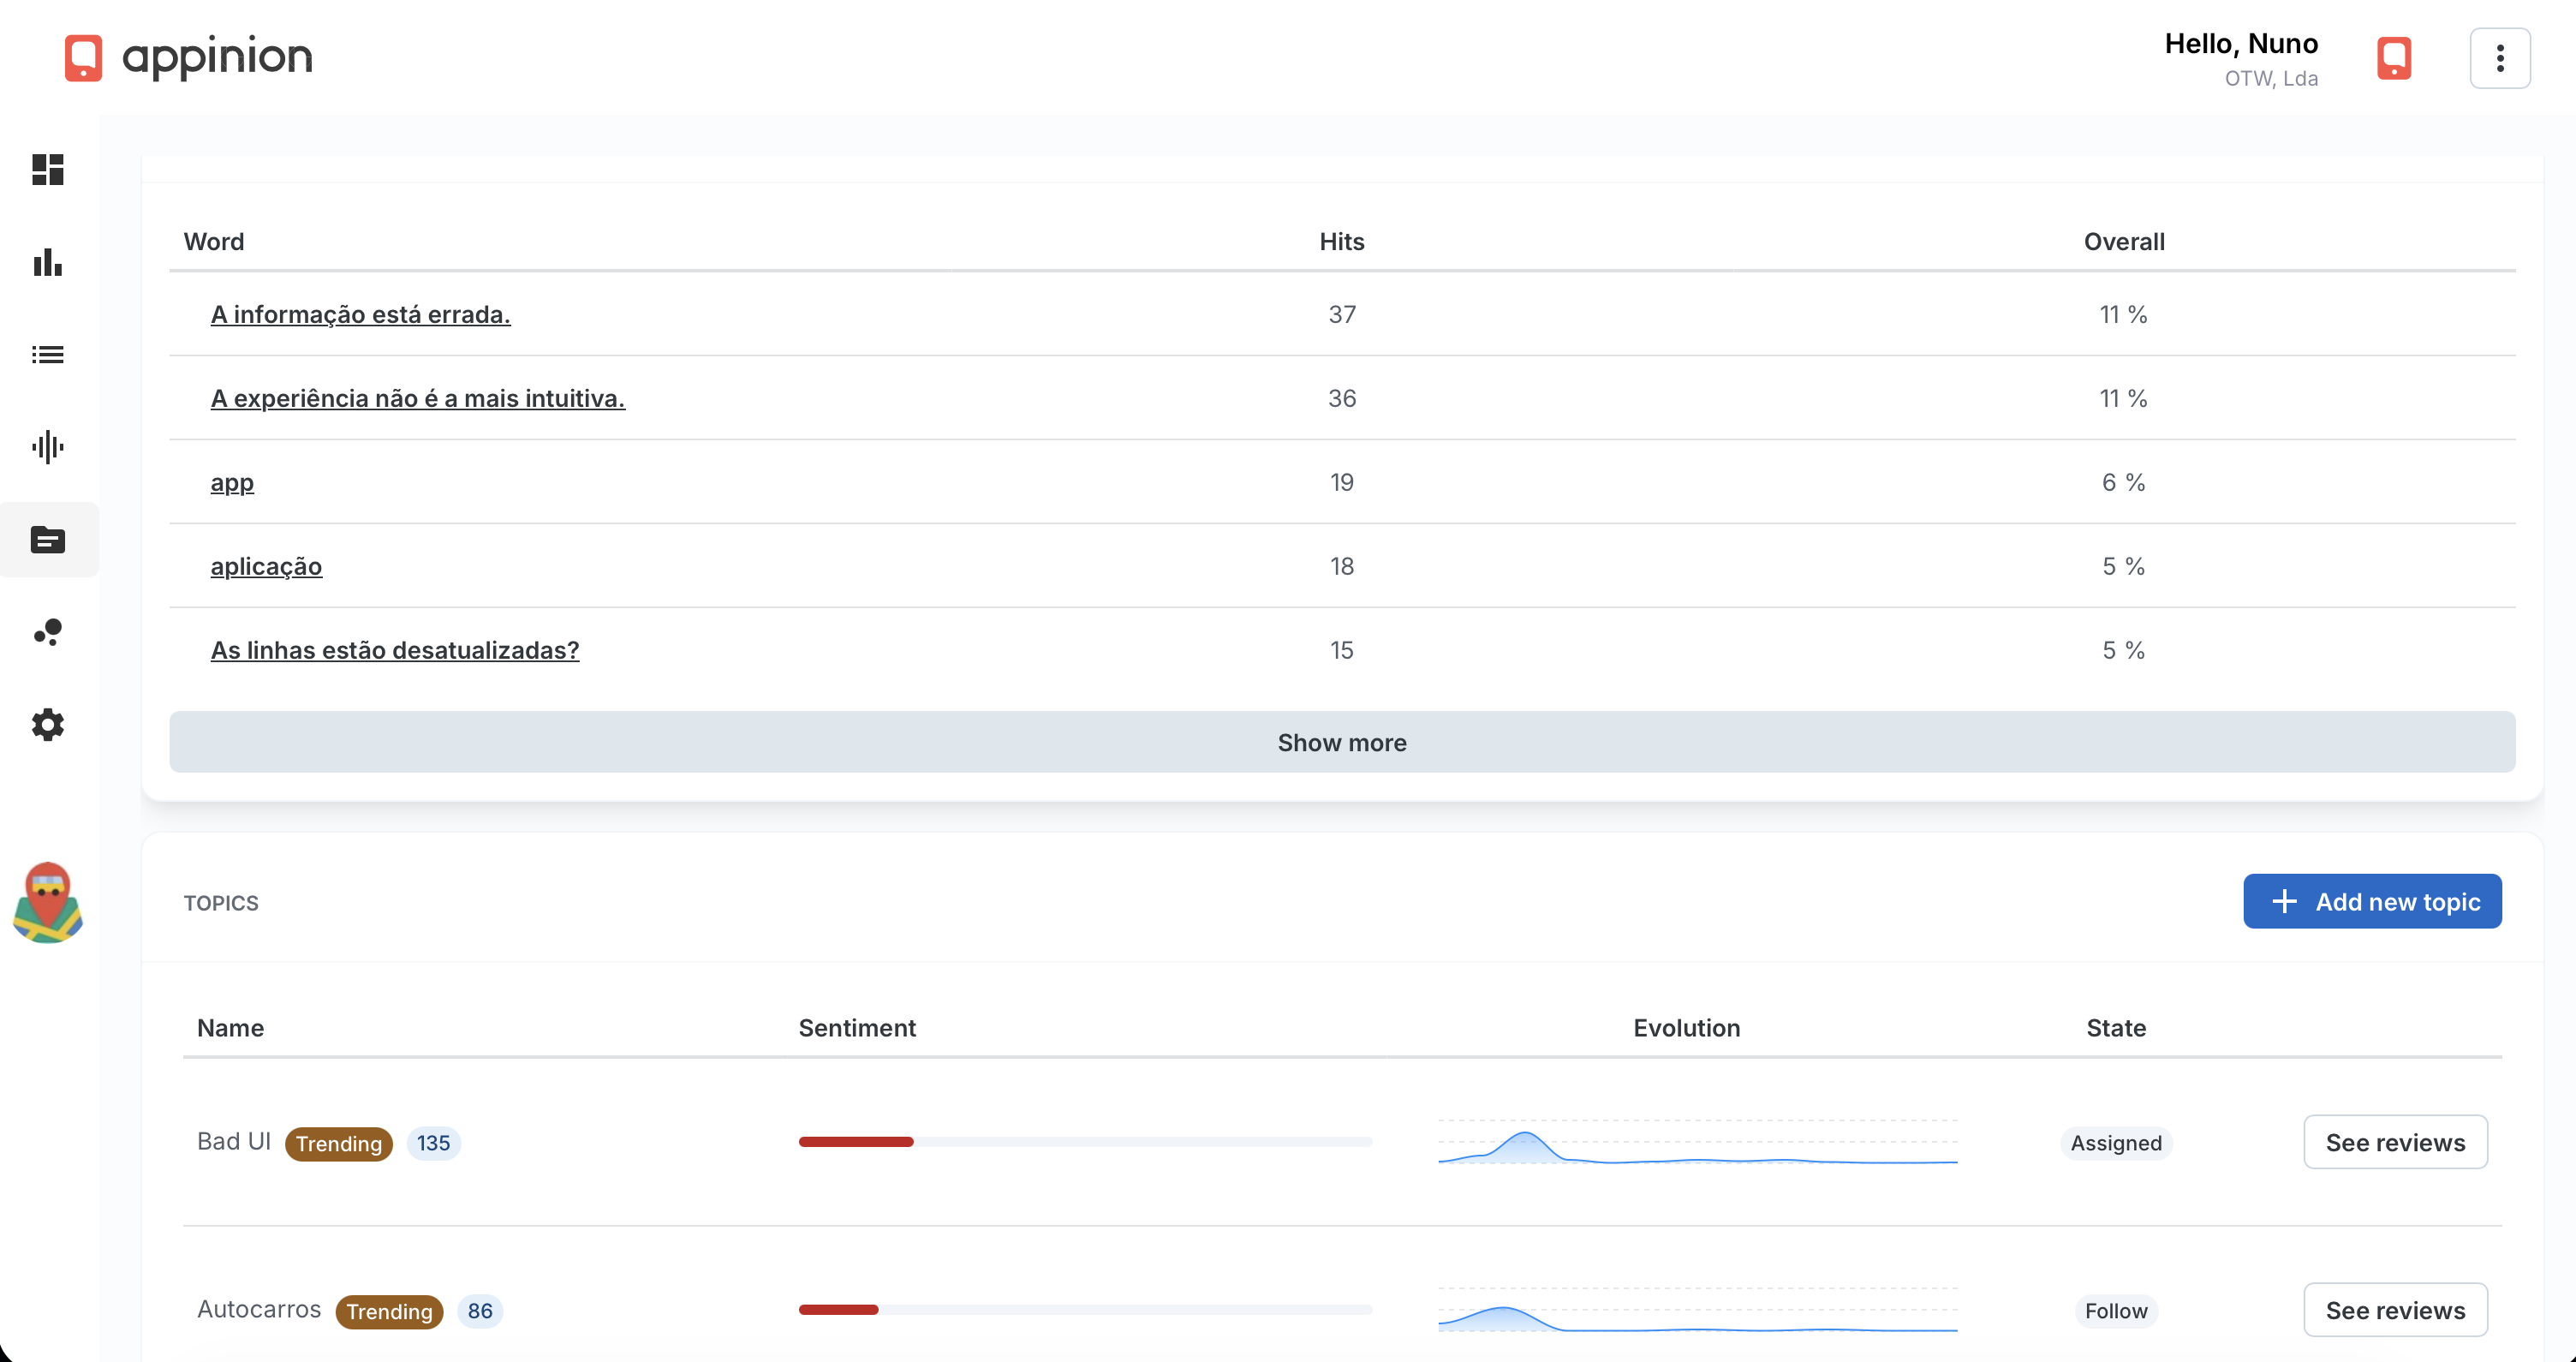The height and width of the screenshot is (1362, 2576).
Task: Click the Sentiment column header
Action: 857,1028
